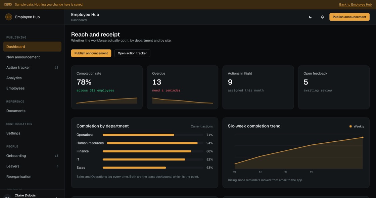The image size is (376, 198).
Task: Click the IT completion bar
Action: point(153,159)
